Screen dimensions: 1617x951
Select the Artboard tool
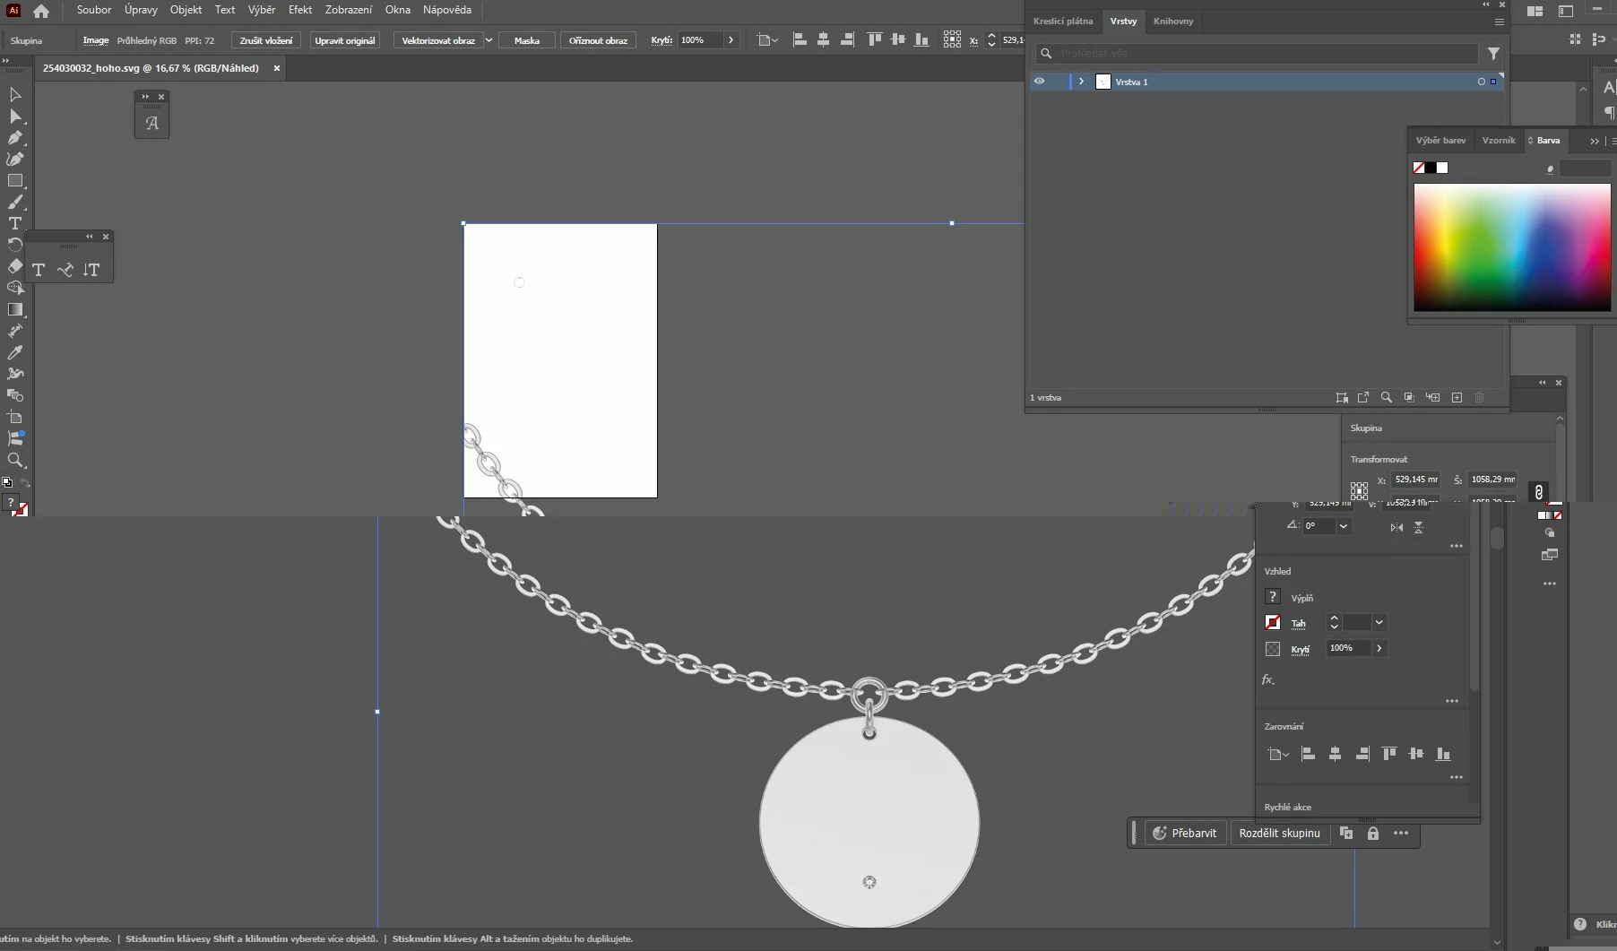coord(15,417)
